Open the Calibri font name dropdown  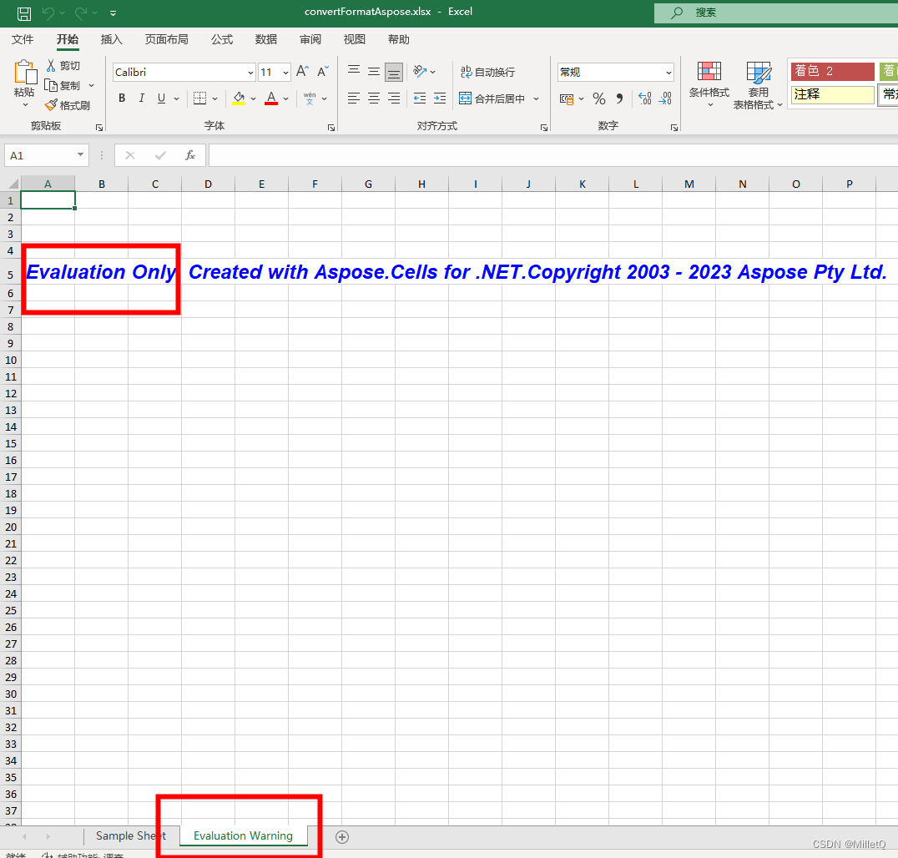[250, 73]
